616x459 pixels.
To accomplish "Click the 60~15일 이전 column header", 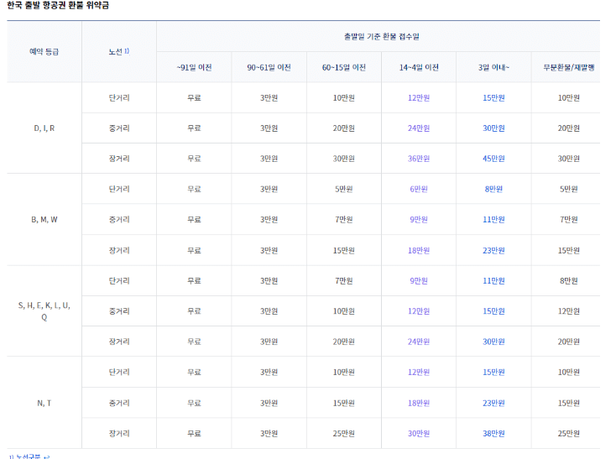I will click(x=344, y=67).
